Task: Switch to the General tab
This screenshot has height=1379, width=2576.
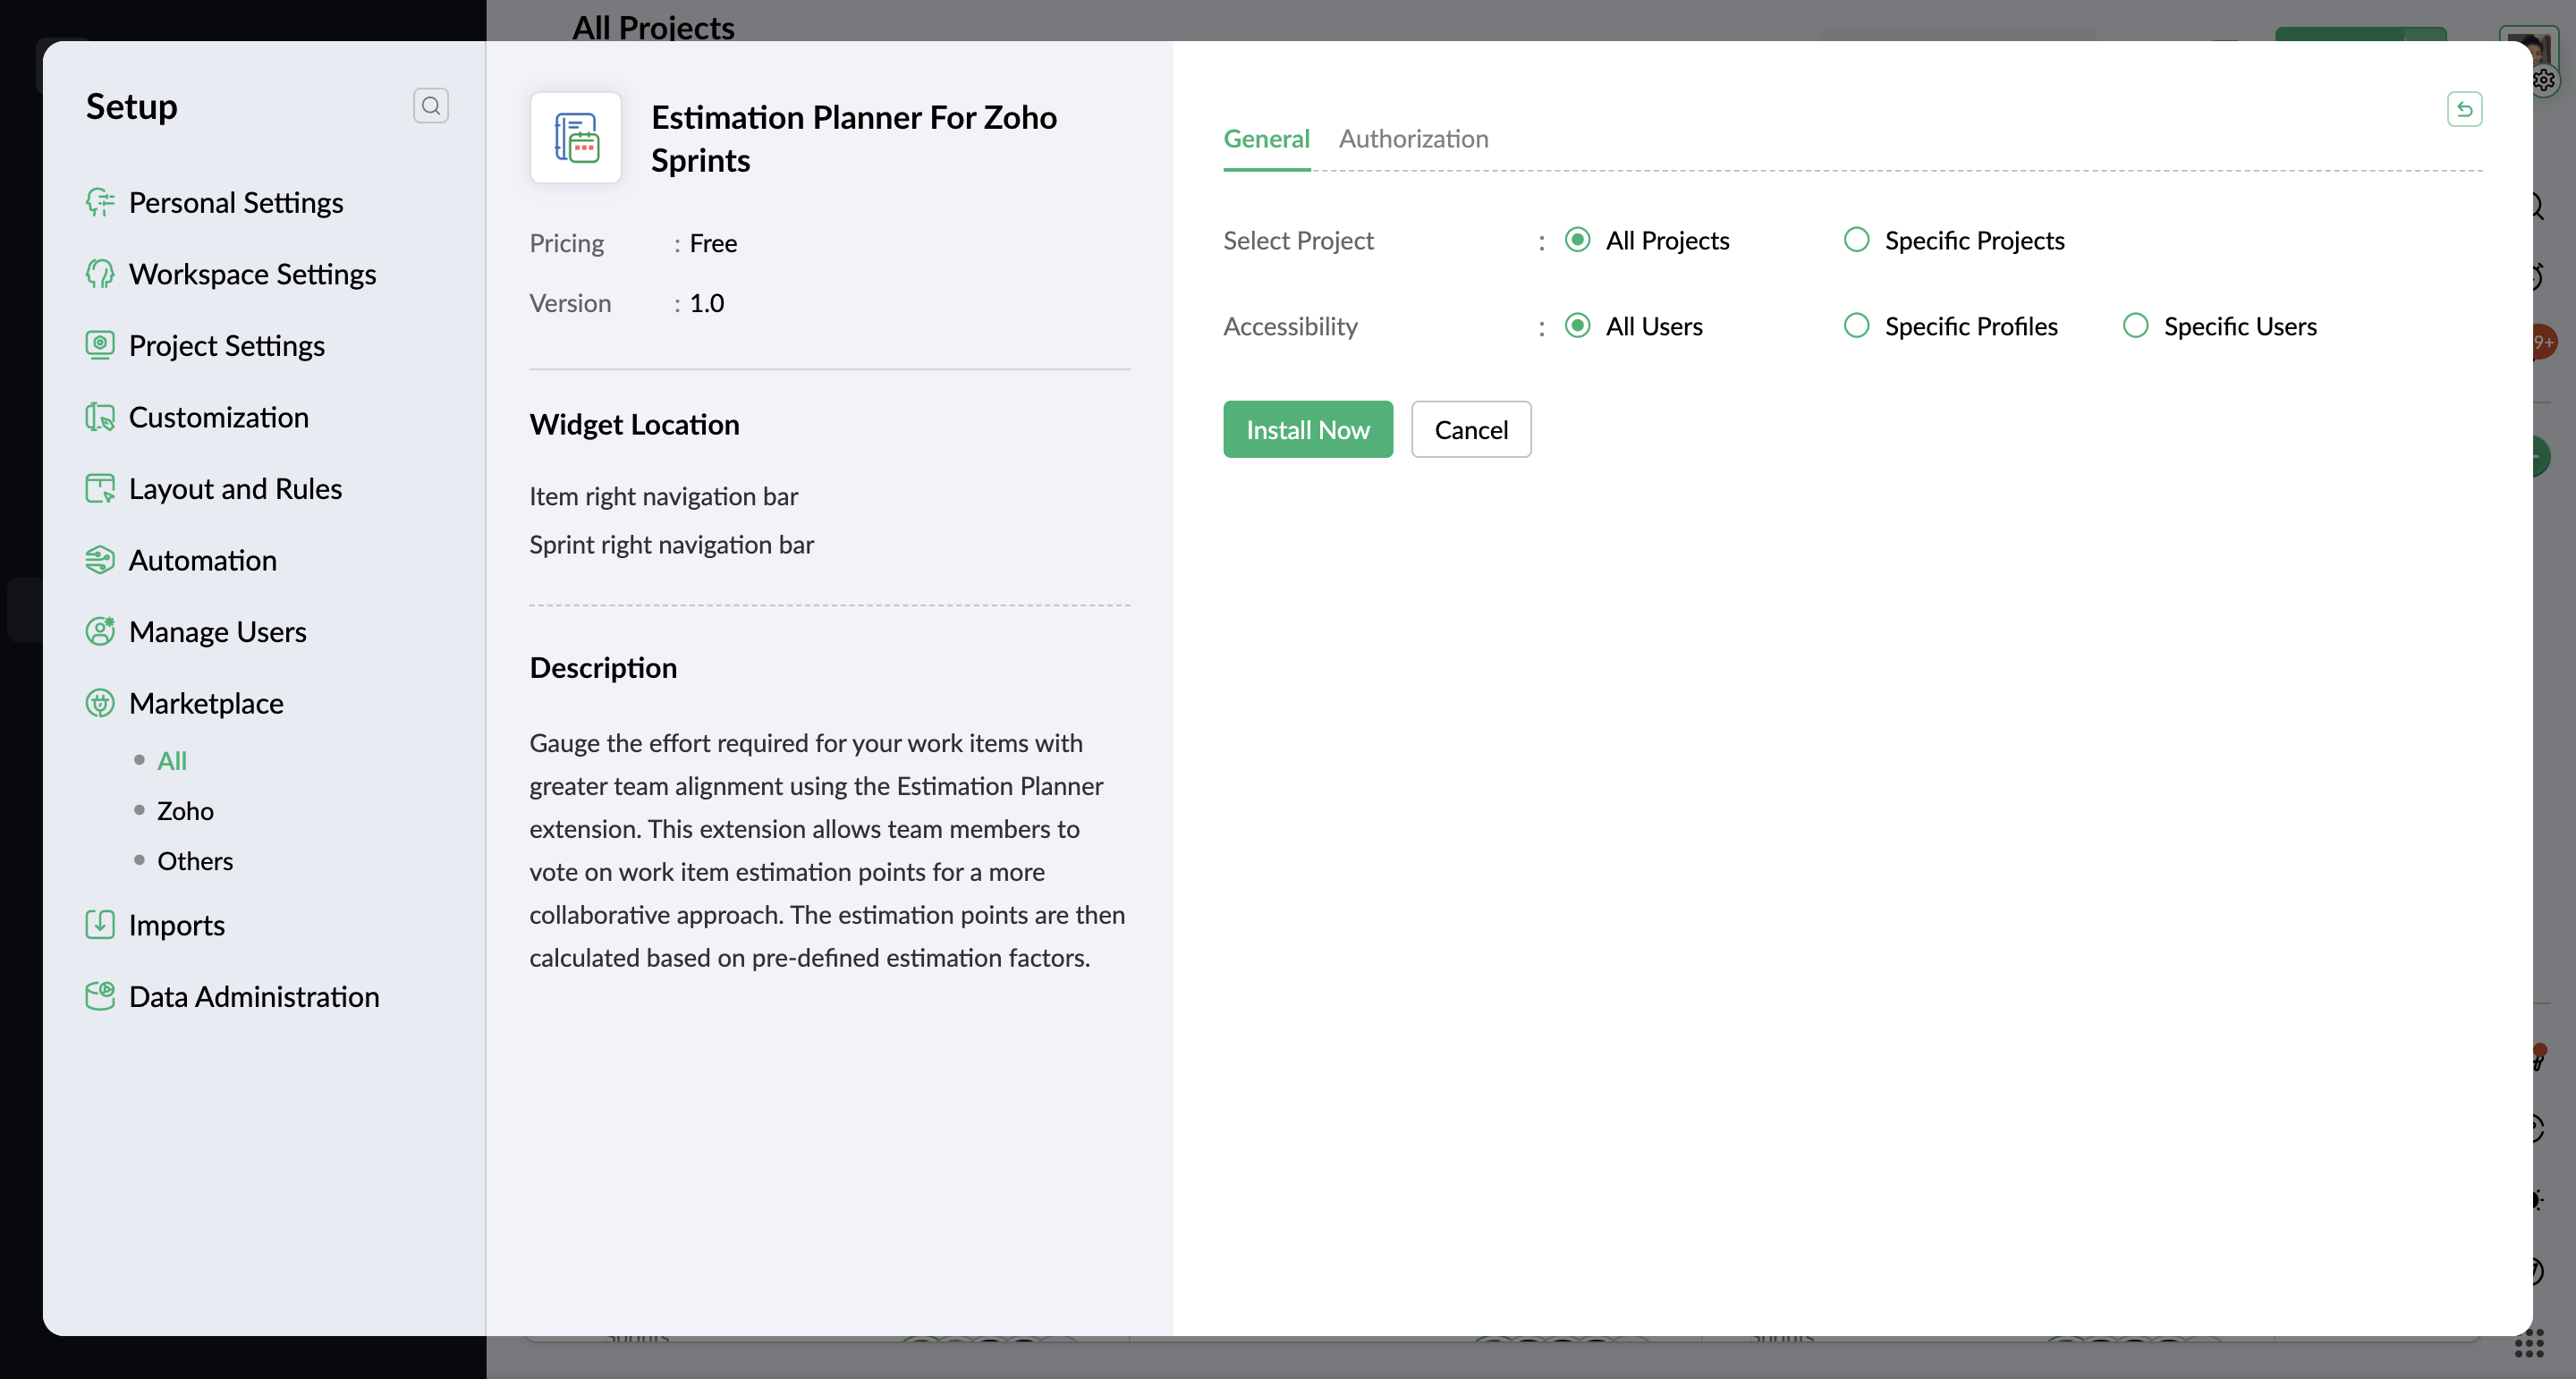Action: [x=1266, y=139]
